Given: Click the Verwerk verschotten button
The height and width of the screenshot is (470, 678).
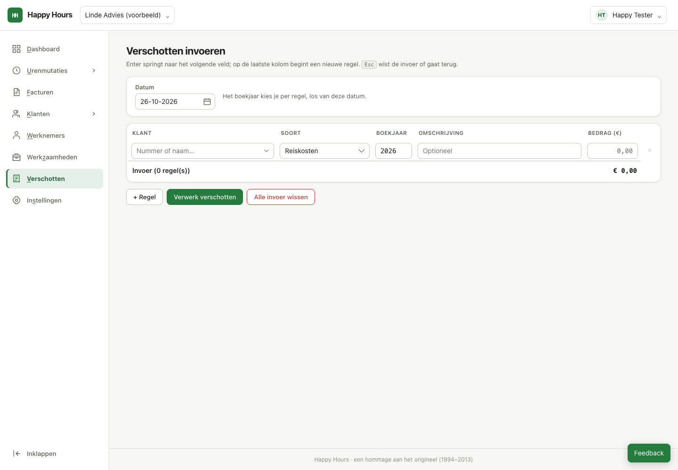Looking at the screenshot, I should (205, 197).
